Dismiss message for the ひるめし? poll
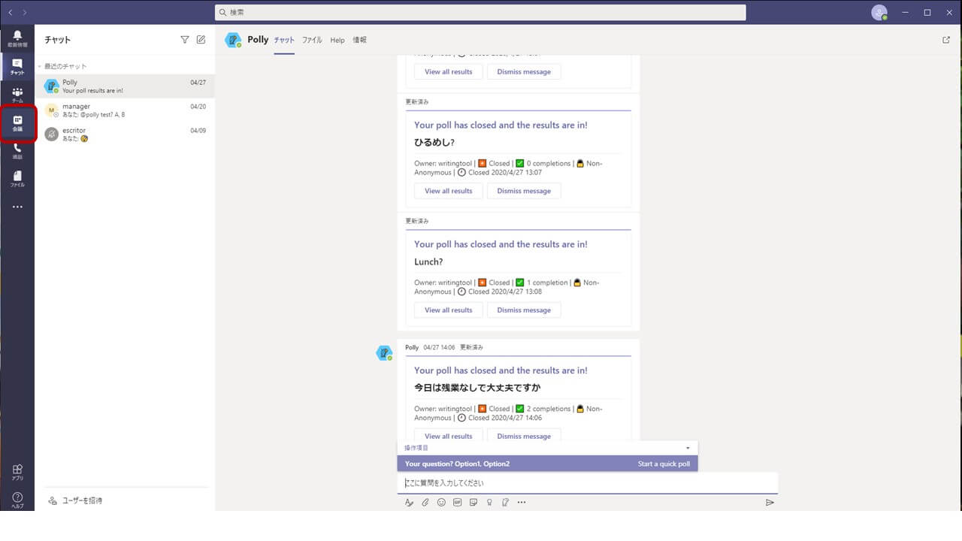This screenshot has height=541, width=962. pos(524,191)
